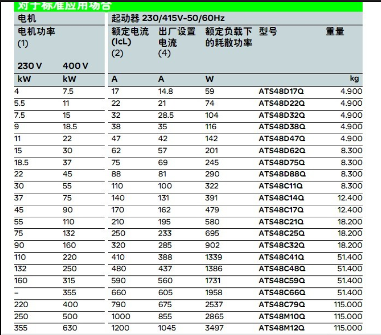This screenshot has height=335, width=381.
Task: Click dissipated power value 391
Action: [x=211, y=198]
